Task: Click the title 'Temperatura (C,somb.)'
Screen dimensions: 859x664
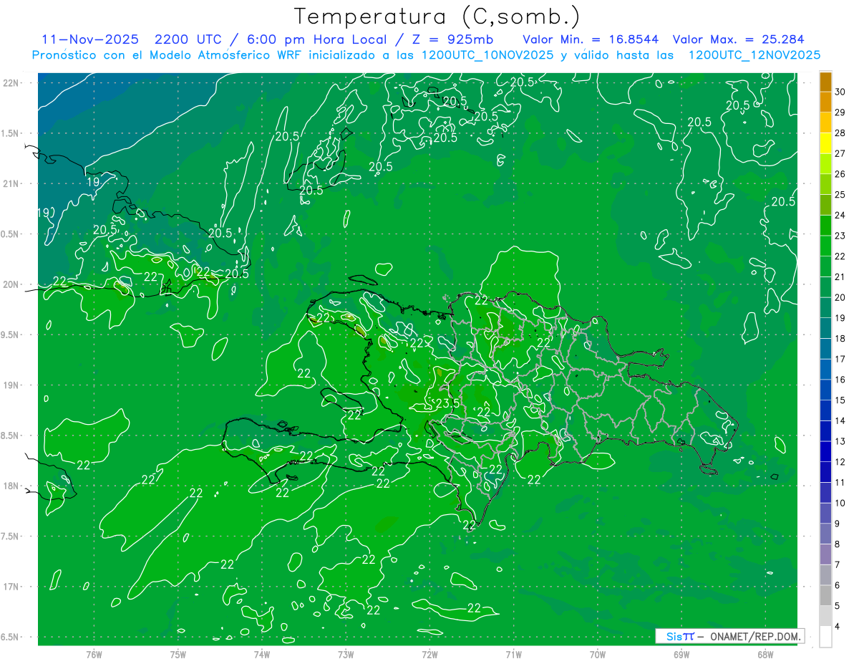Action: 437,16
